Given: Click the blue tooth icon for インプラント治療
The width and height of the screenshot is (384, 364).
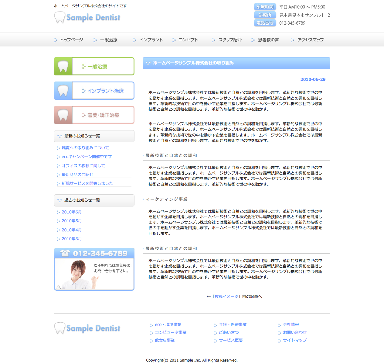Looking at the screenshot, I should coord(63,91).
